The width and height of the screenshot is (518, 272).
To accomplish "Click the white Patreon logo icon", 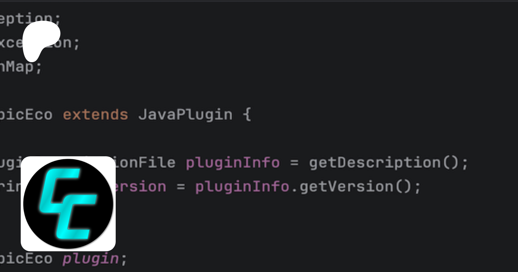I will point(41,41).
